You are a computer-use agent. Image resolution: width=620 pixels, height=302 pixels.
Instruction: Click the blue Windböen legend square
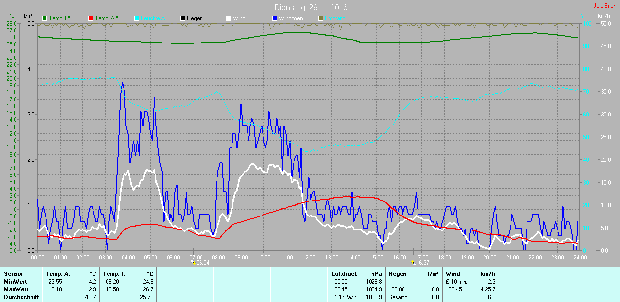(275, 18)
